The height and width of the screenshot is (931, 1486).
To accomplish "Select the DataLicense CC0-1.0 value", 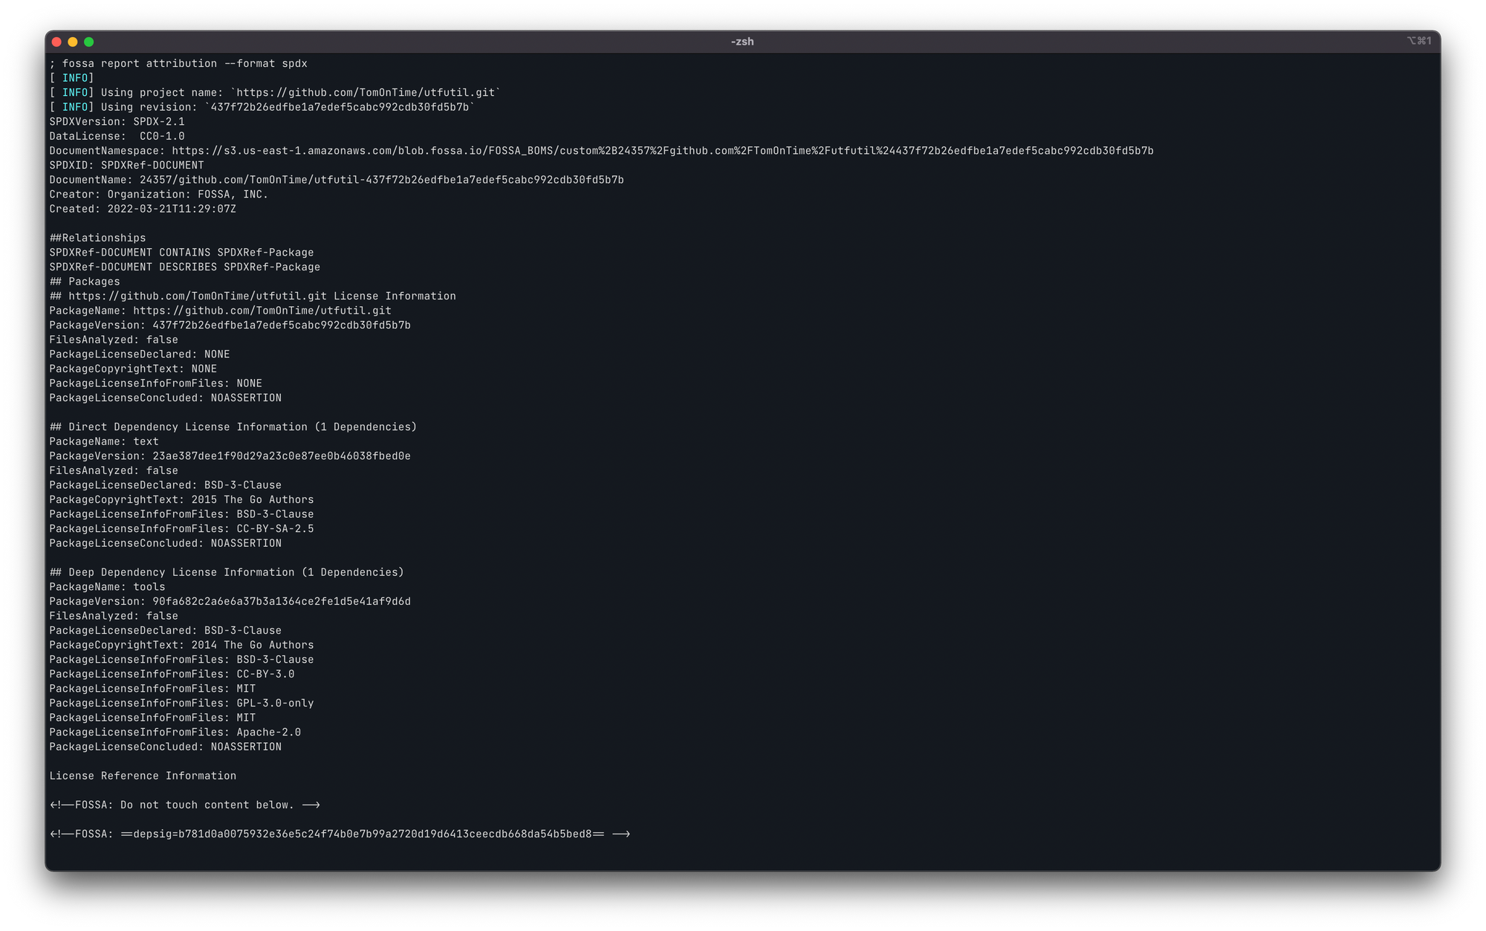I will 162,135.
